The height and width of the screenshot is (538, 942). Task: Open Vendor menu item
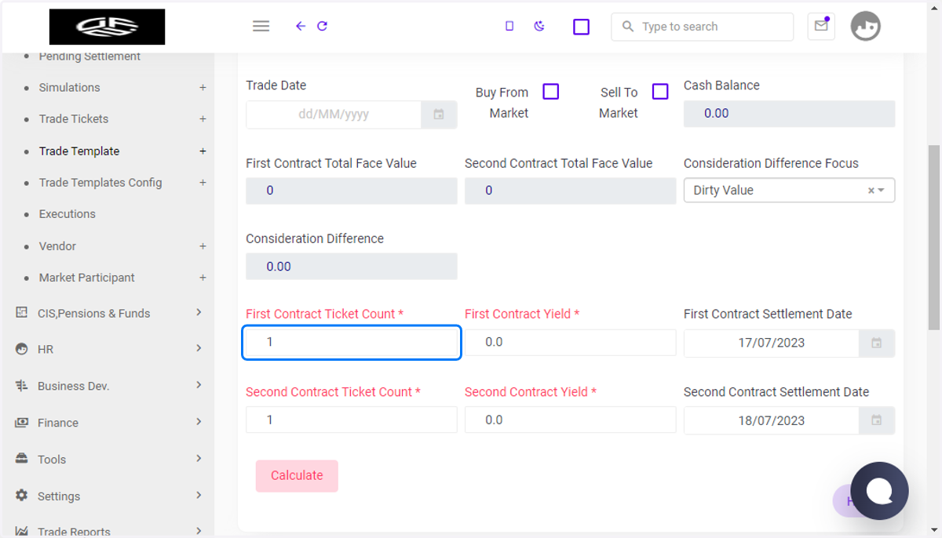click(x=57, y=246)
